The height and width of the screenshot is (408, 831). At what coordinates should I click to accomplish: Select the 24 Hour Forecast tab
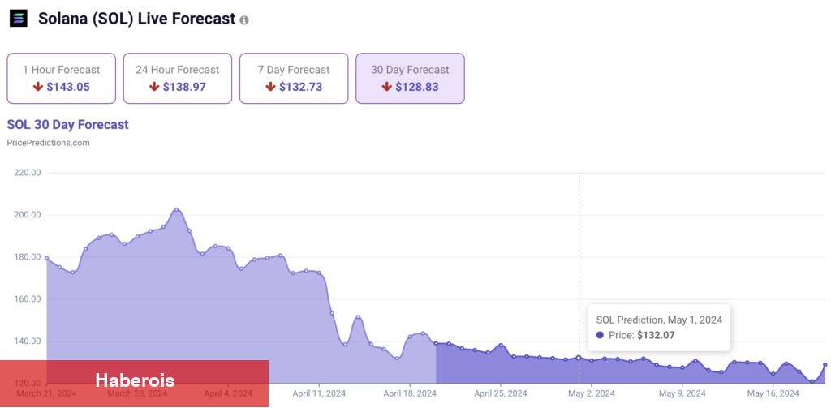pyautogui.click(x=178, y=79)
